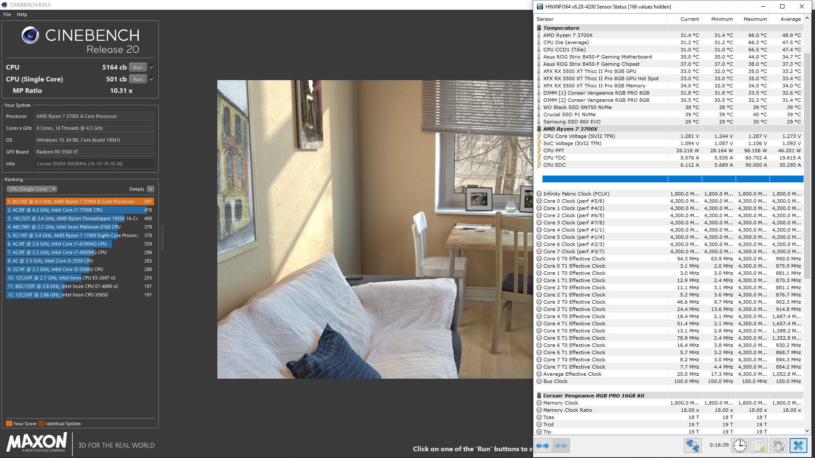Click the shrink columns arrows icon
815x458 pixels.
pyautogui.click(x=560, y=446)
